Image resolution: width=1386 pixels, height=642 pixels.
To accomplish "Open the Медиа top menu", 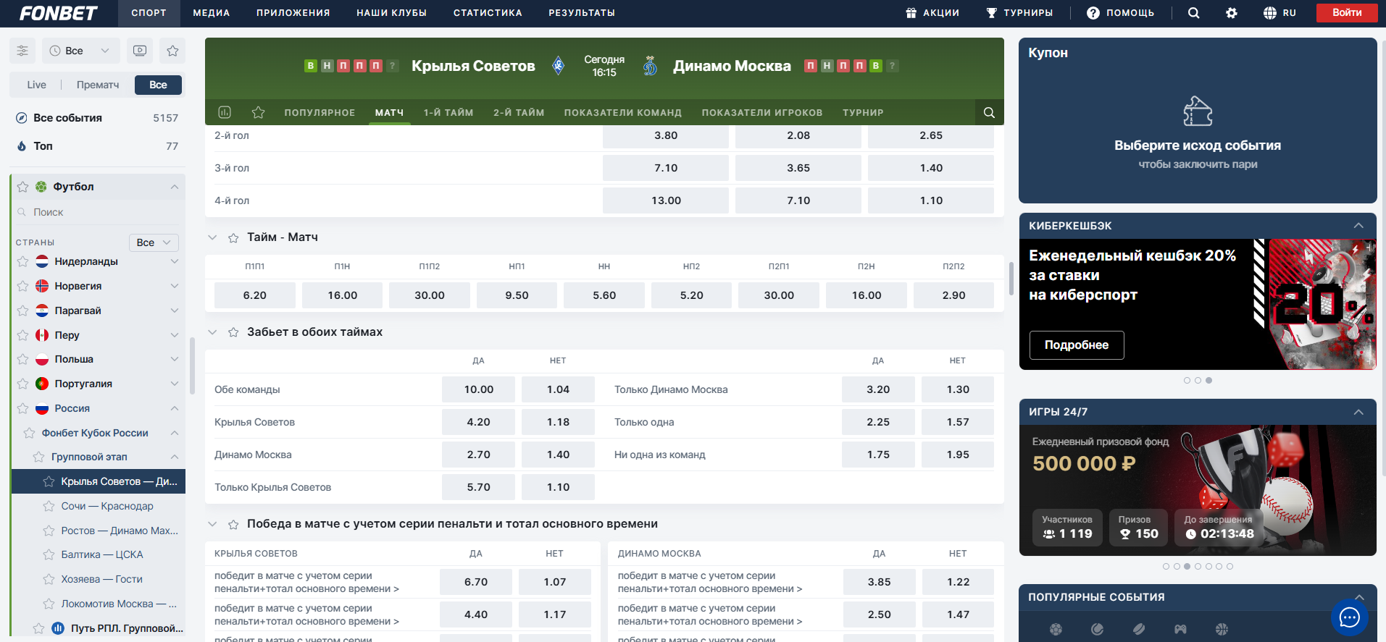I will click(x=211, y=13).
